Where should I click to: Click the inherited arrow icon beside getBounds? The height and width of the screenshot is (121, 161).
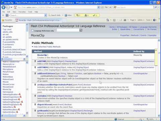35,111
